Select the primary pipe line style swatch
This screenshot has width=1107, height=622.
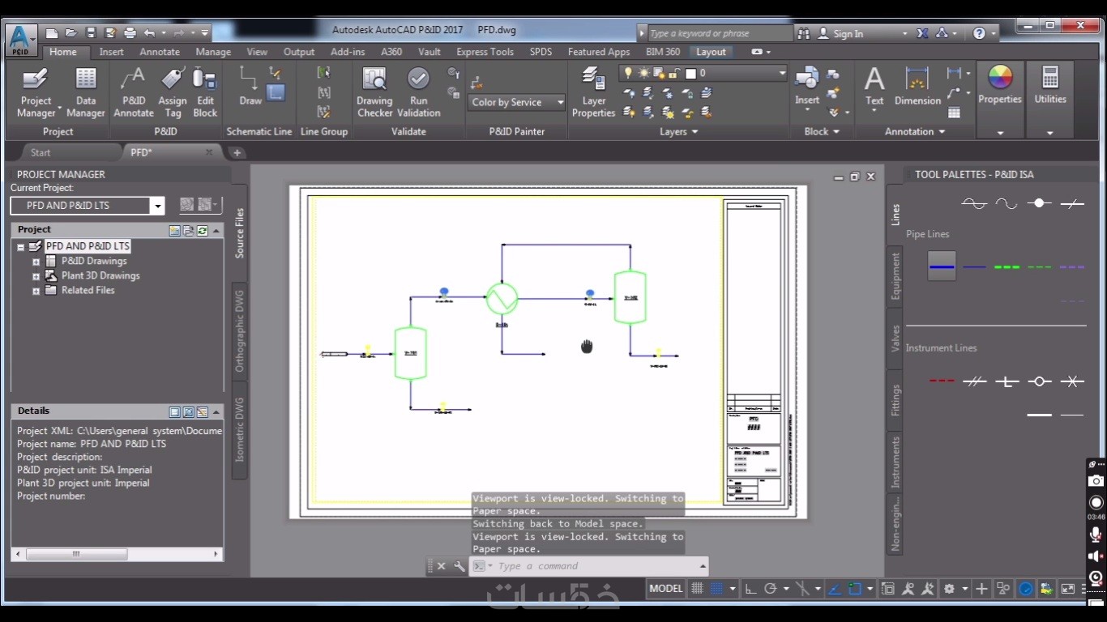click(942, 266)
